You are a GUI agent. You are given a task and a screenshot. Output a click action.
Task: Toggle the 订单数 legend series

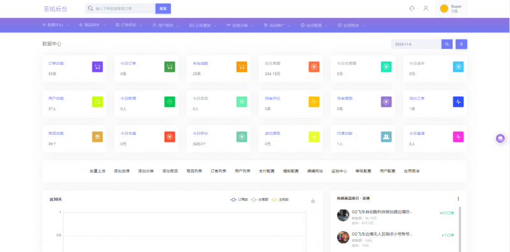[239, 200]
